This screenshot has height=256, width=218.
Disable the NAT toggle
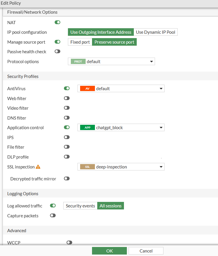coord(57,22)
